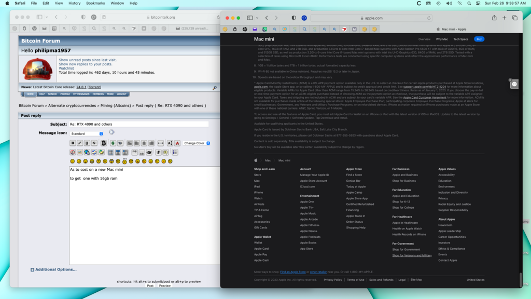Insert a superscript tag in the editor

[x=134, y=152]
